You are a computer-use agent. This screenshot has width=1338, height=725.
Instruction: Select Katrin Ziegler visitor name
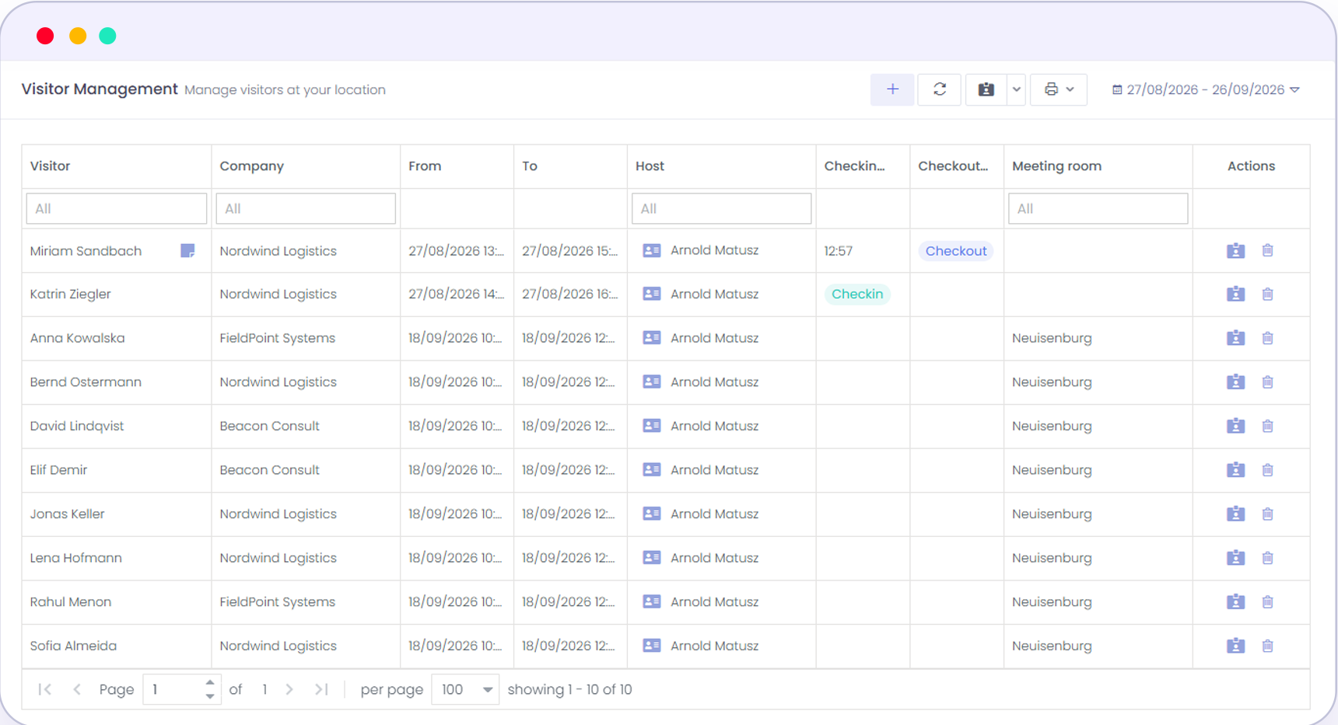(x=70, y=294)
